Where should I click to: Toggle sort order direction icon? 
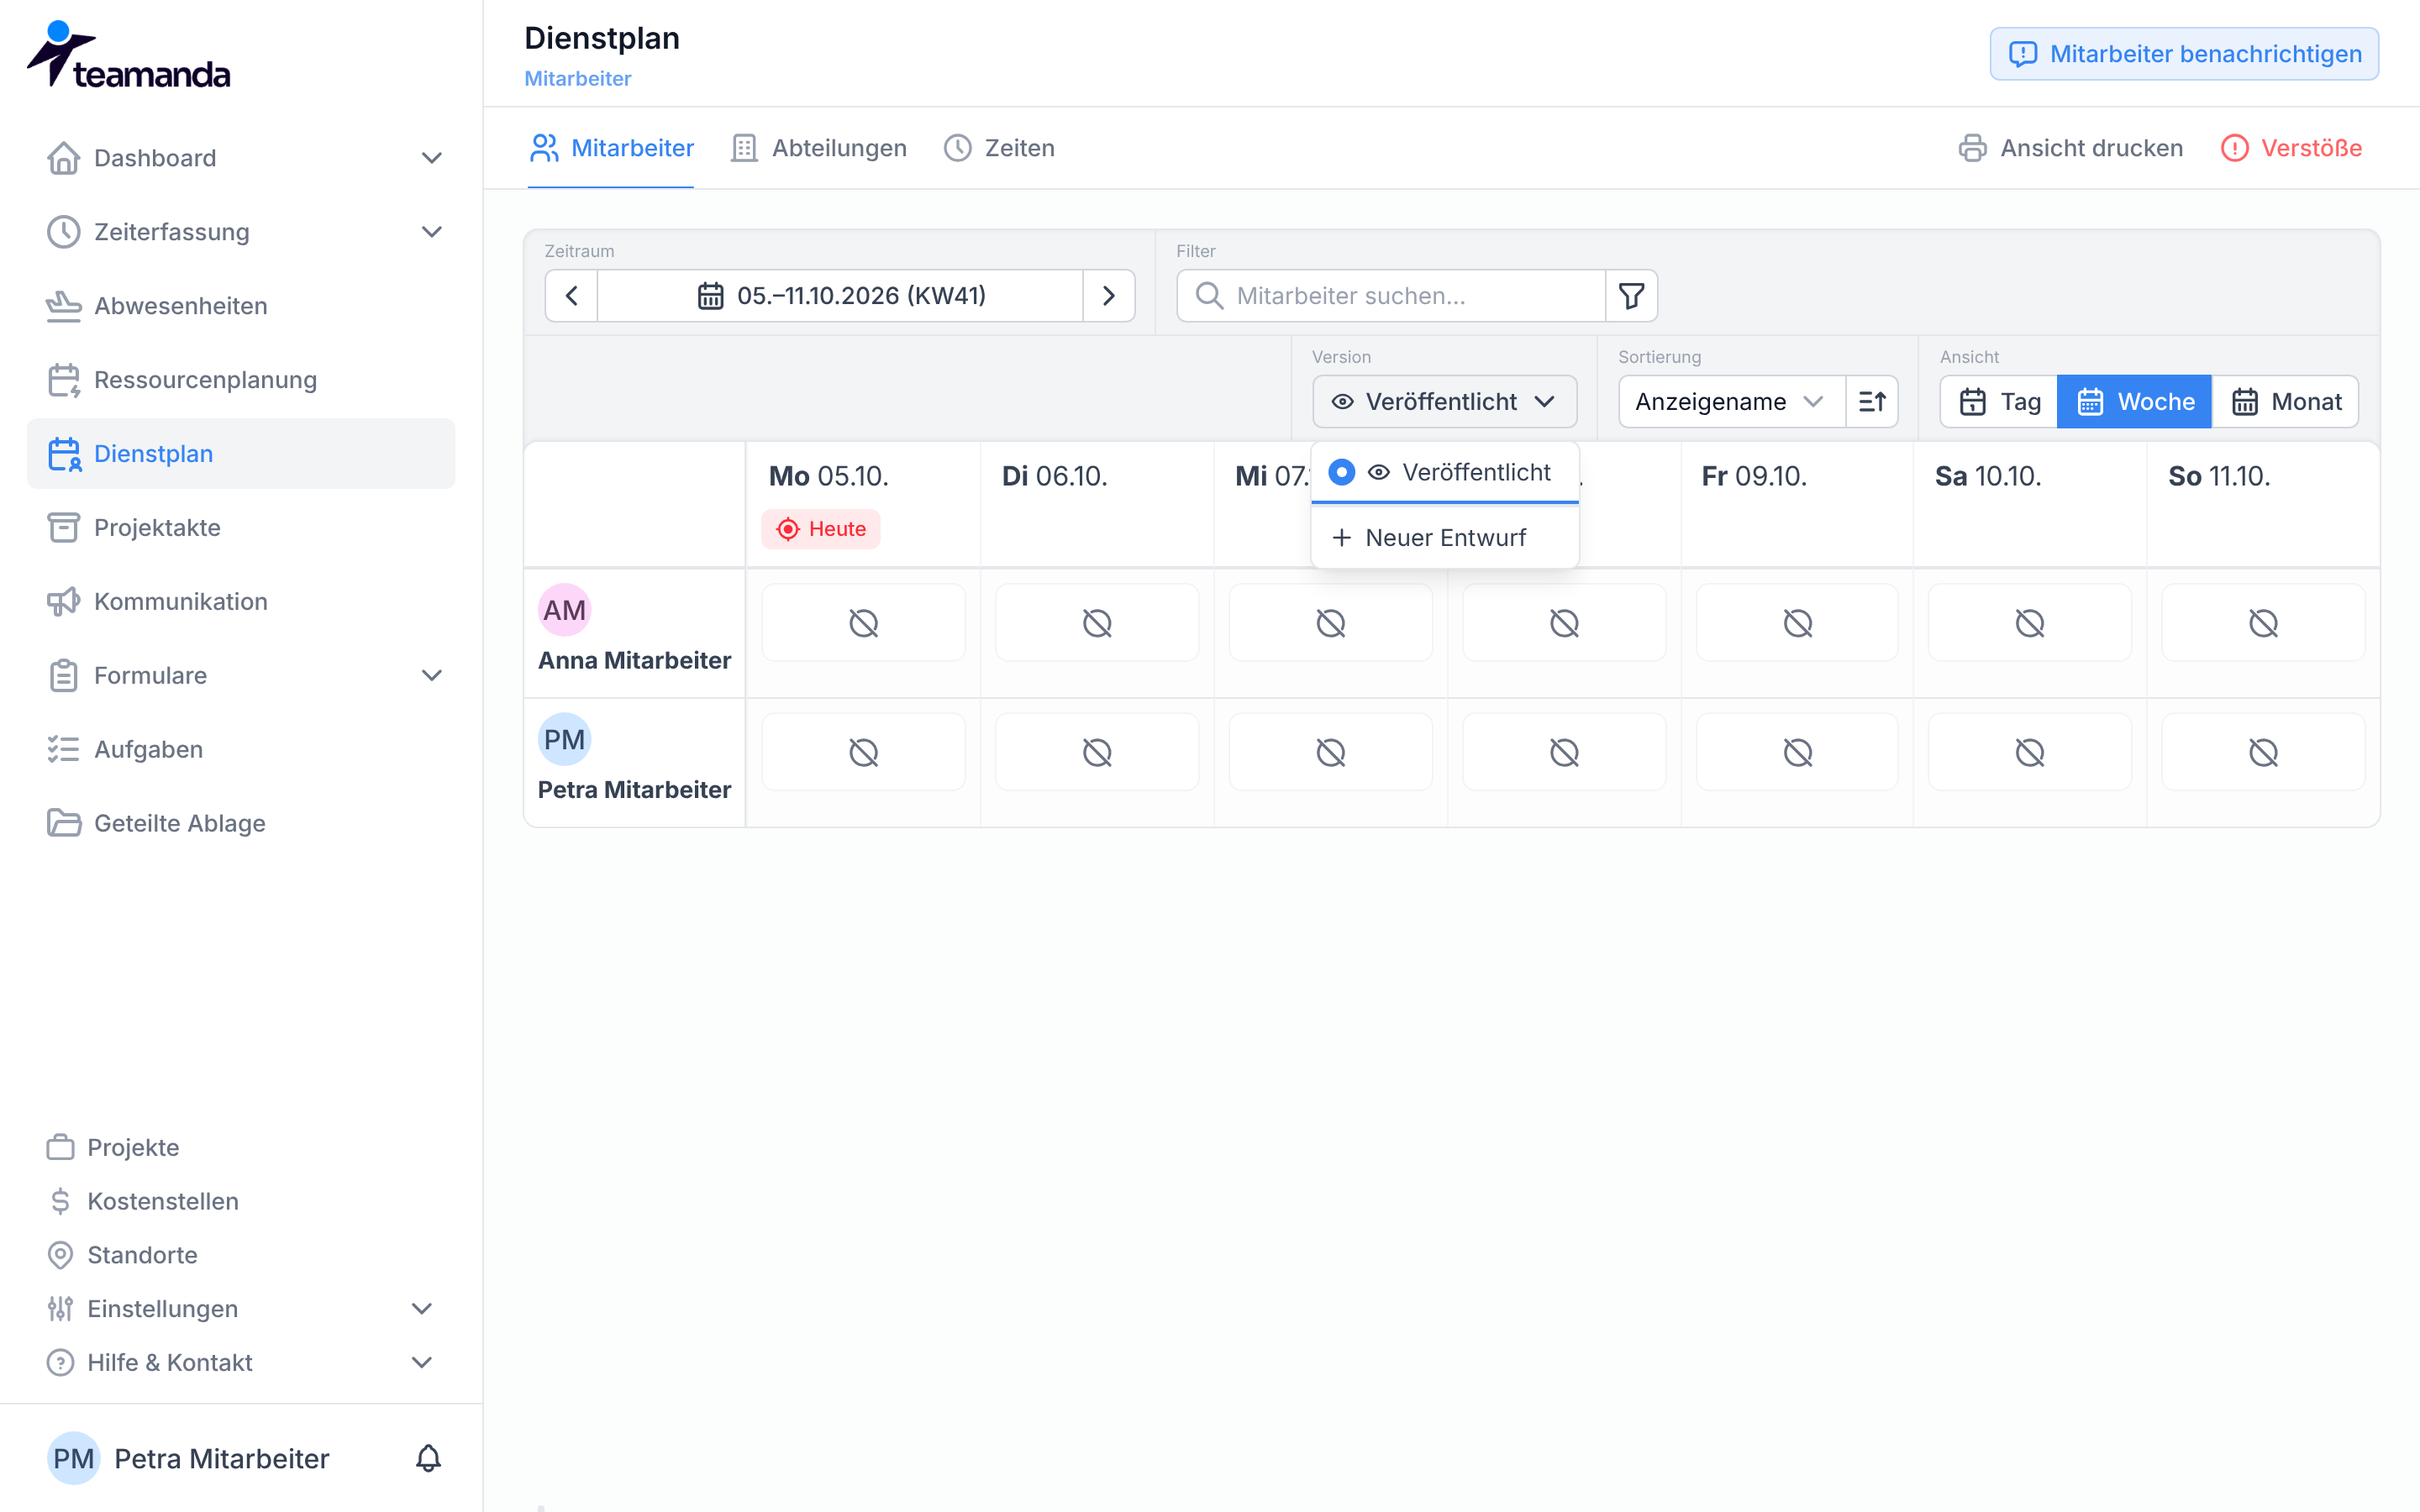[1872, 401]
